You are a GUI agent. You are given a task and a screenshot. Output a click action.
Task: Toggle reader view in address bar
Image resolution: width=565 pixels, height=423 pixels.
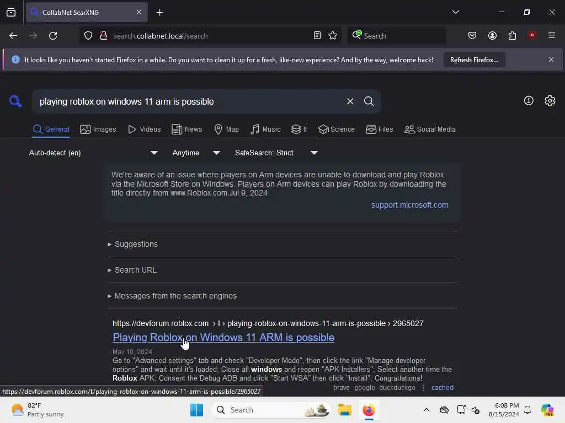(317, 36)
